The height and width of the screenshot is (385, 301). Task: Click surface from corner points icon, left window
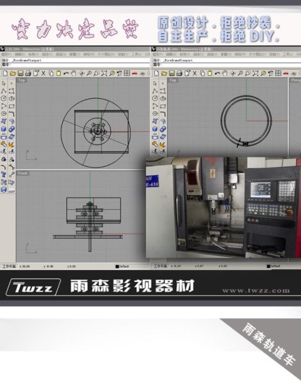coord(4,121)
